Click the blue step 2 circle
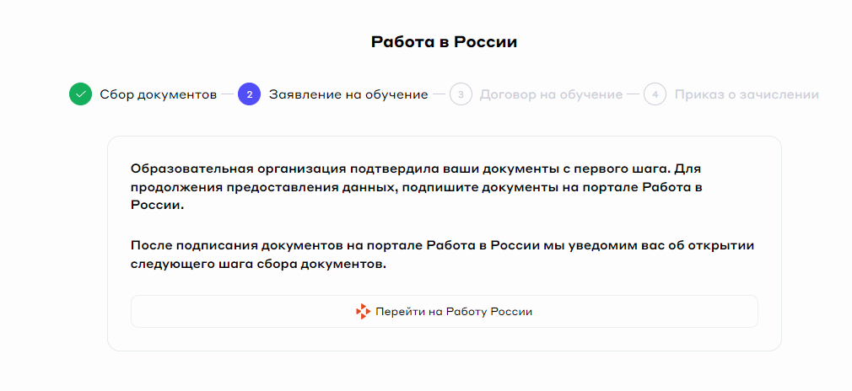This screenshot has height=391, width=852. [250, 94]
